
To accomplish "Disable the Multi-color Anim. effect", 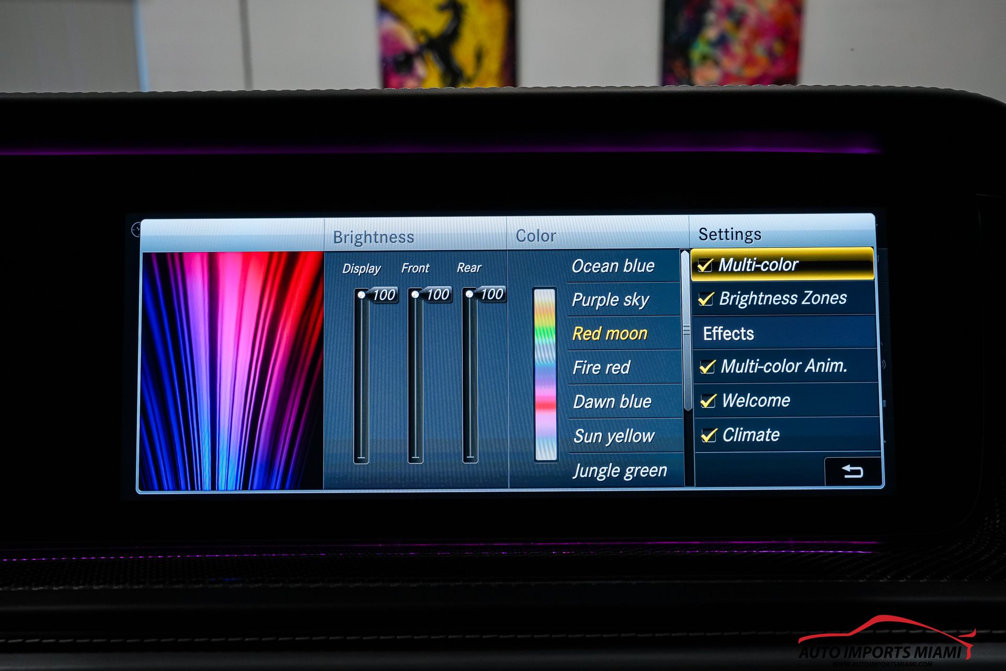I will (x=707, y=366).
